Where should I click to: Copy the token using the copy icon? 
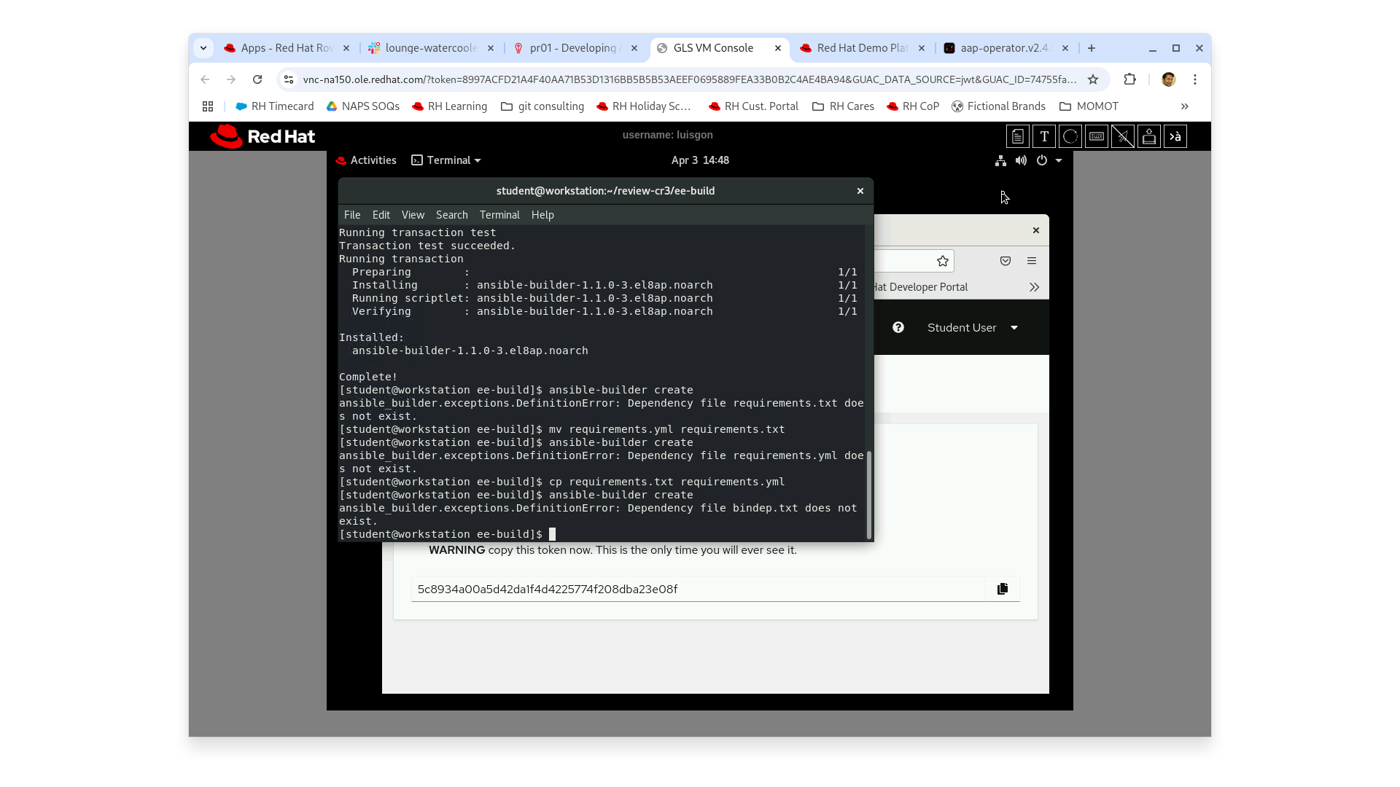point(1002,589)
